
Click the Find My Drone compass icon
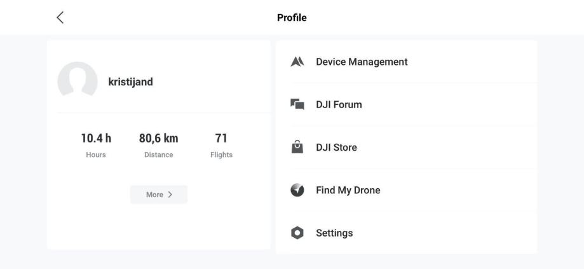click(x=297, y=190)
